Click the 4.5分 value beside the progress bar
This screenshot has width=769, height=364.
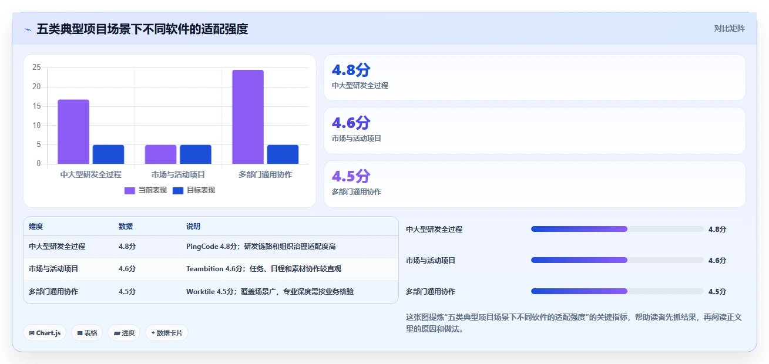pyautogui.click(x=717, y=292)
